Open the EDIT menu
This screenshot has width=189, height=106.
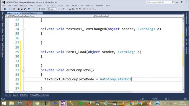tap(9, 6)
